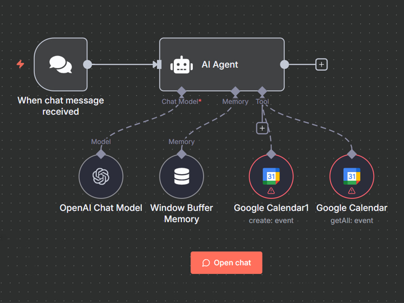Click the chat trigger output connector circle
404x303 pixels.
coord(88,64)
